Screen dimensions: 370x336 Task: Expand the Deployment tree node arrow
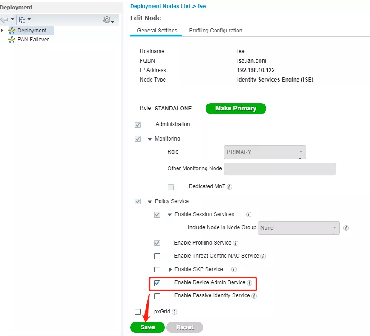[2, 30]
